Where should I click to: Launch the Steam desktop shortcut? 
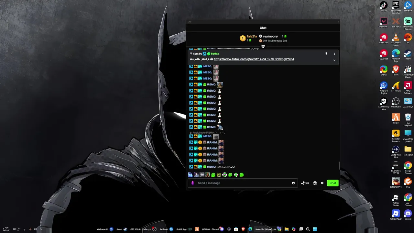pyautogui.click(x=408, y=55)
